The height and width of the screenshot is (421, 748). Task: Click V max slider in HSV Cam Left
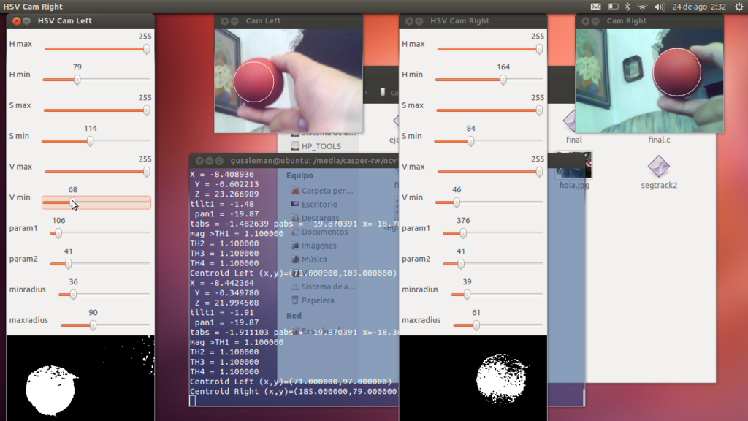click(97, 171)
